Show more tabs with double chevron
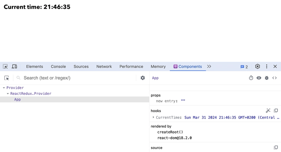This screenshot has width=281, height=152. point(209,66)
